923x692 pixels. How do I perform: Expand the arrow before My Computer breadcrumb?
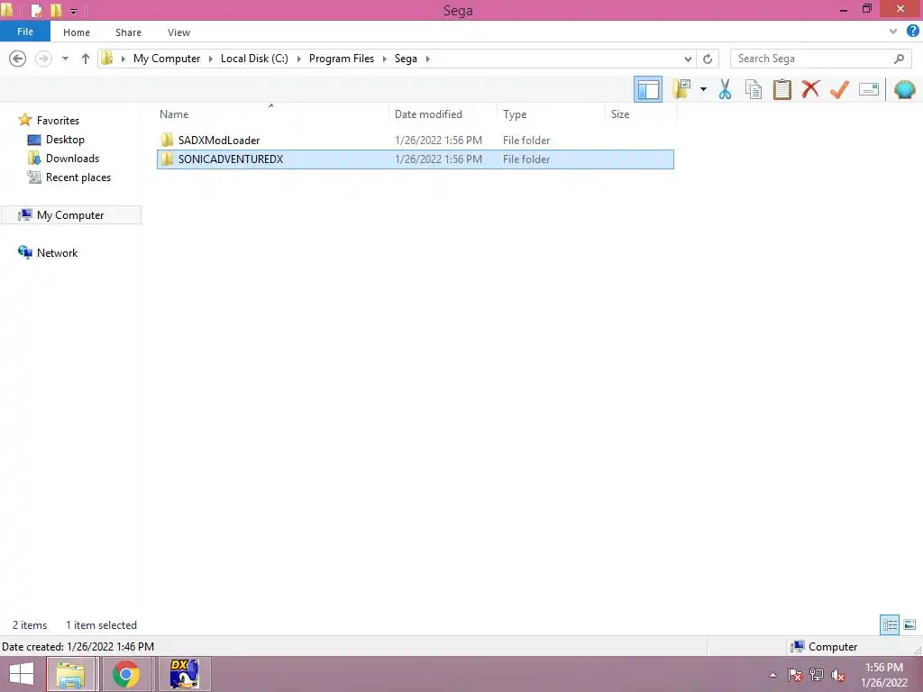click(x=123, y=59)
